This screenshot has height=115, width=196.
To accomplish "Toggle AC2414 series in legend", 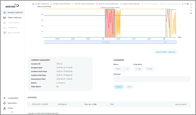I will [x=107, y=4].
